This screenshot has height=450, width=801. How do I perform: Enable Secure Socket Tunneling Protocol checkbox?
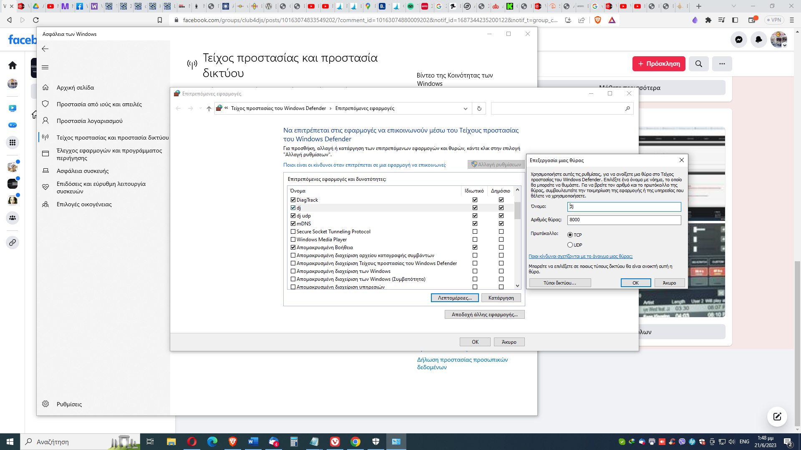[x=293, y=232]
